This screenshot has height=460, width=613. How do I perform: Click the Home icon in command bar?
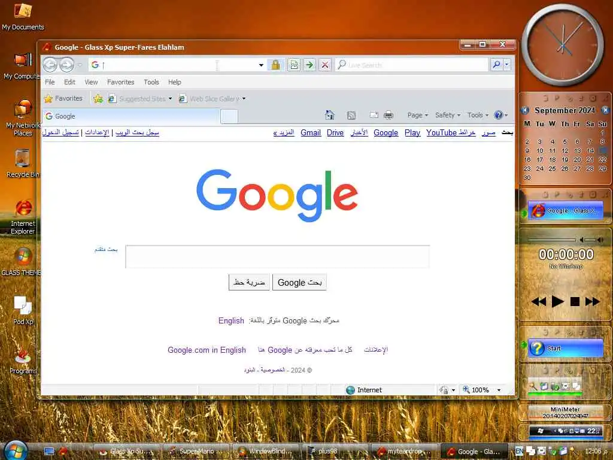pyautogui.click(x=330, y=115)
